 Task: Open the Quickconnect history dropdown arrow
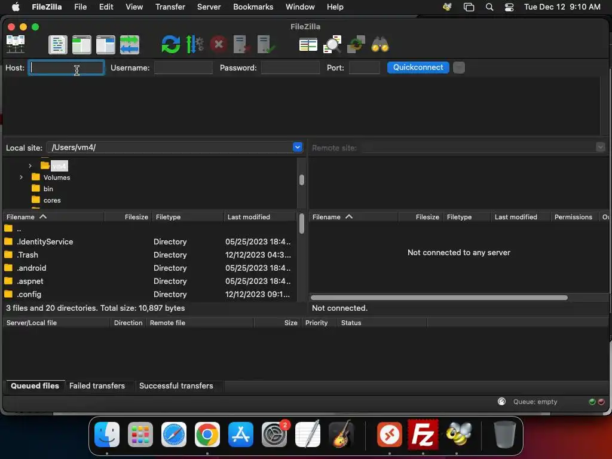coord(459,68)
